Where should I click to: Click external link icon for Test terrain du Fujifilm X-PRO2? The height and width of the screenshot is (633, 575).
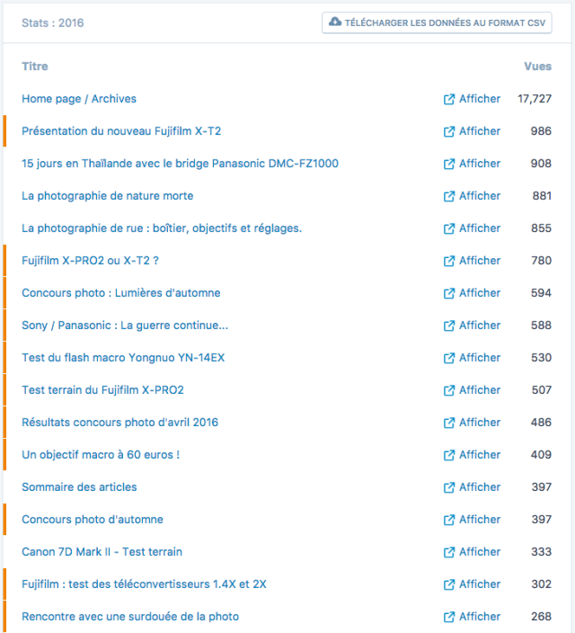(x=449, y=390)
